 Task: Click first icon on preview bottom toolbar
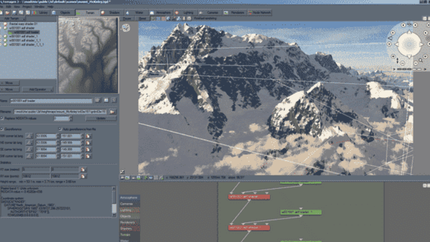[x=123, y=178]
